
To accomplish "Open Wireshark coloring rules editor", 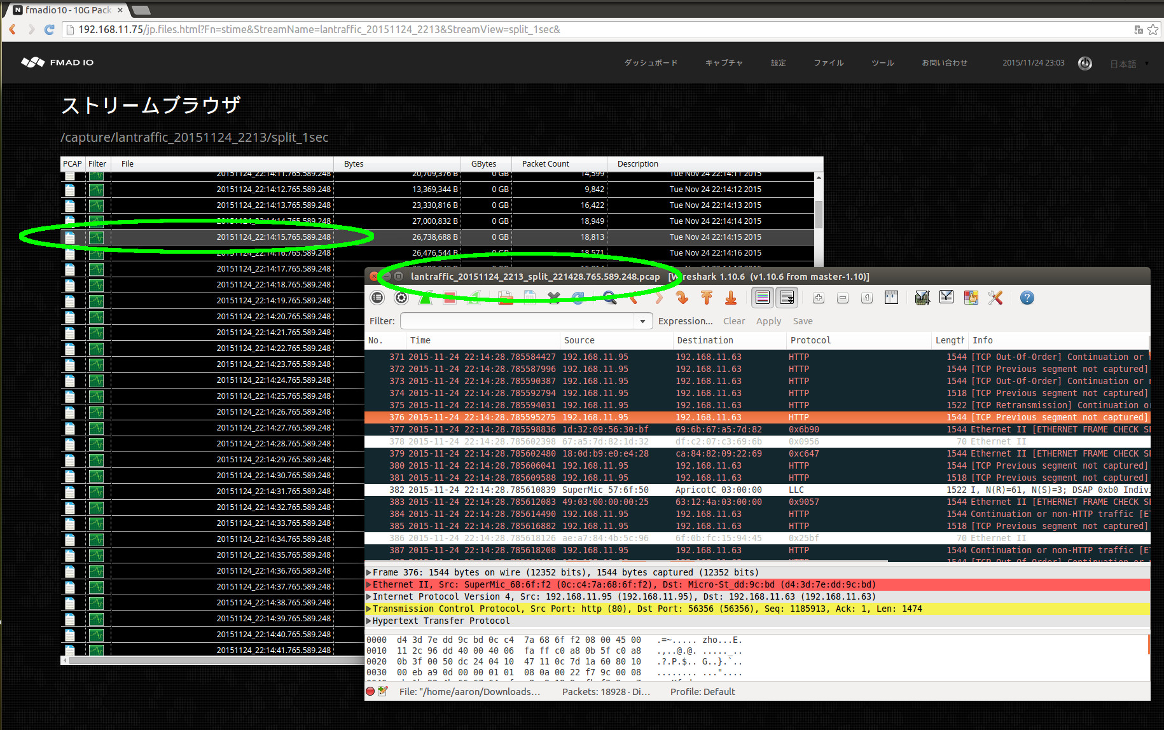I will [x=971, y=298].
